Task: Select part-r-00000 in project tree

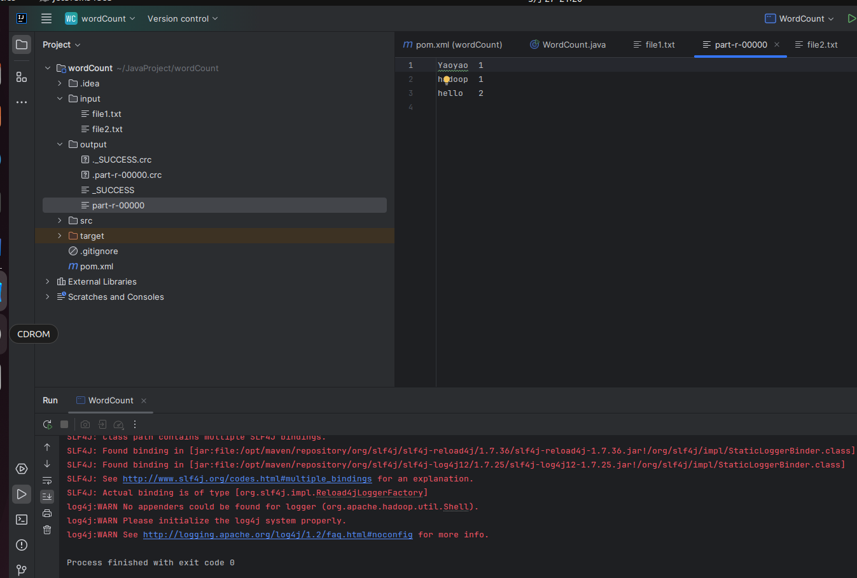Action: pos(214,205)
